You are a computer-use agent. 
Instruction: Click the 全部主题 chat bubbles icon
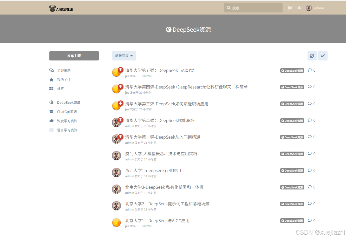point(51,70)
